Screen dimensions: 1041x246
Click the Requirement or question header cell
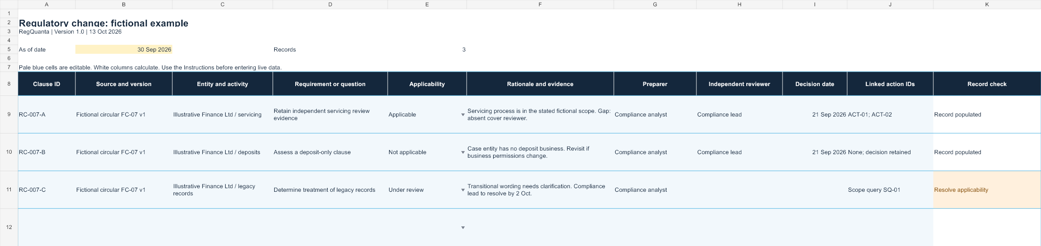pos(330,84)
